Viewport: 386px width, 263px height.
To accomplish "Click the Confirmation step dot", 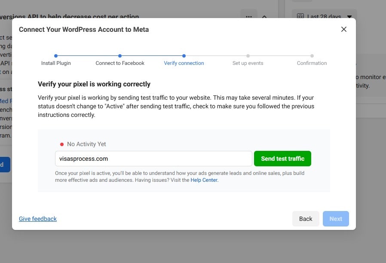I will coord(312,55).
